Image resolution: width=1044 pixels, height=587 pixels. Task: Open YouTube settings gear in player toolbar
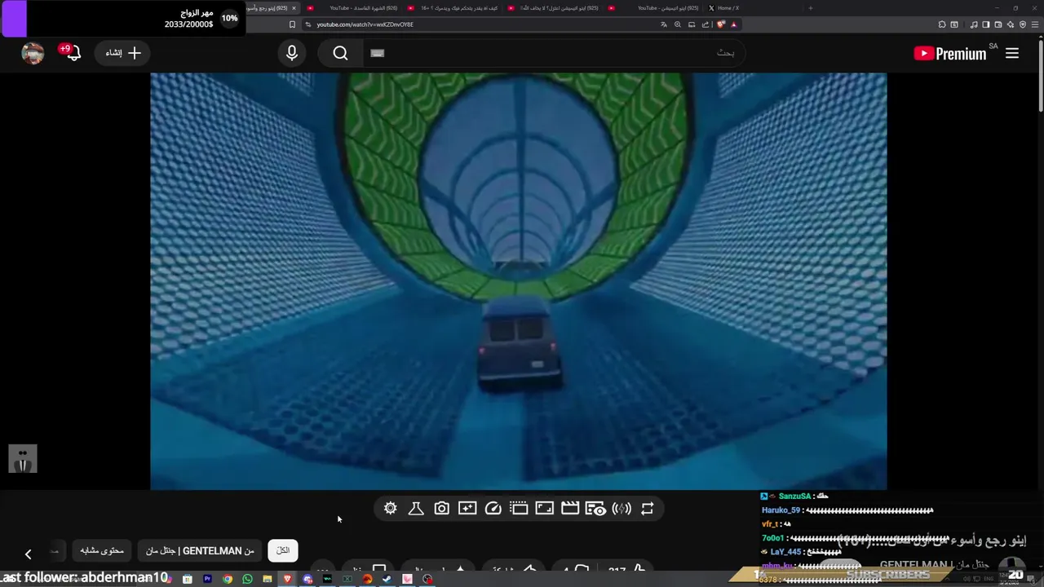391,508
